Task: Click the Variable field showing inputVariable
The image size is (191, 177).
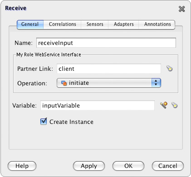Action: click(98, 105)
